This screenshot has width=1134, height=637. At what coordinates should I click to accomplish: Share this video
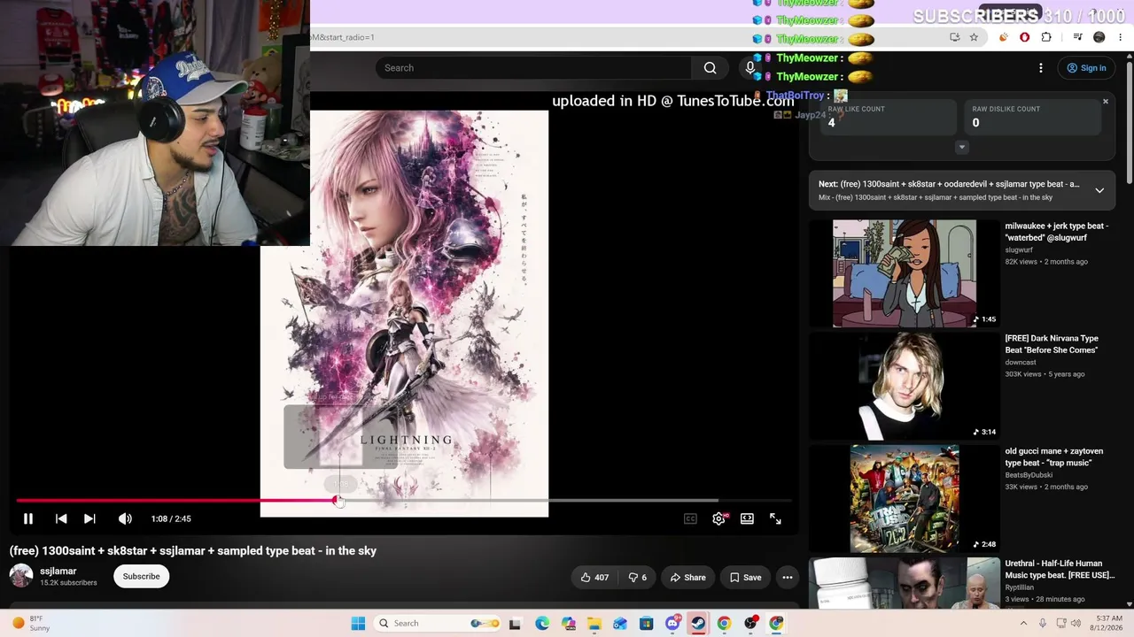tap(687, 578)
